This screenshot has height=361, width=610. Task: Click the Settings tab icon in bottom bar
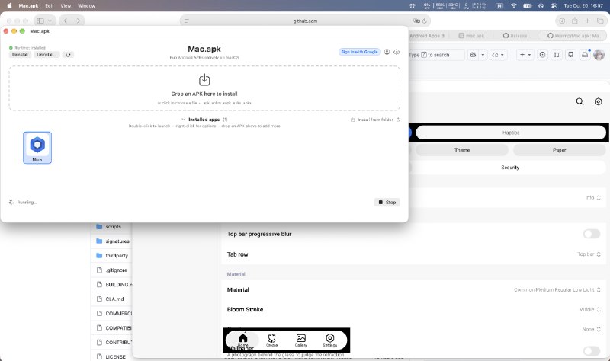coord(330,340)
